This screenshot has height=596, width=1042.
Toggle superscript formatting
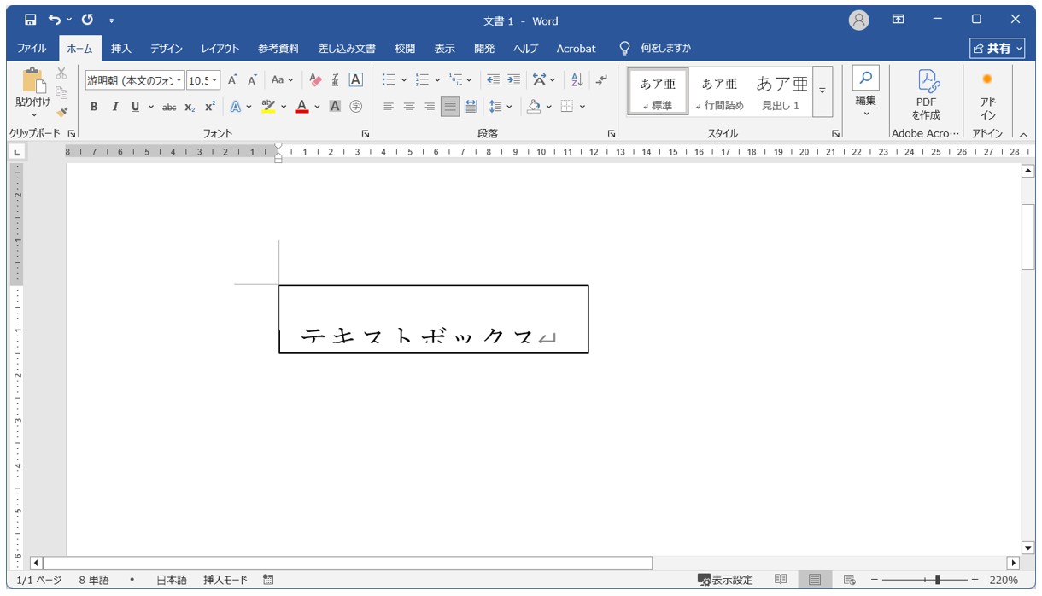(x=210, y=107)
